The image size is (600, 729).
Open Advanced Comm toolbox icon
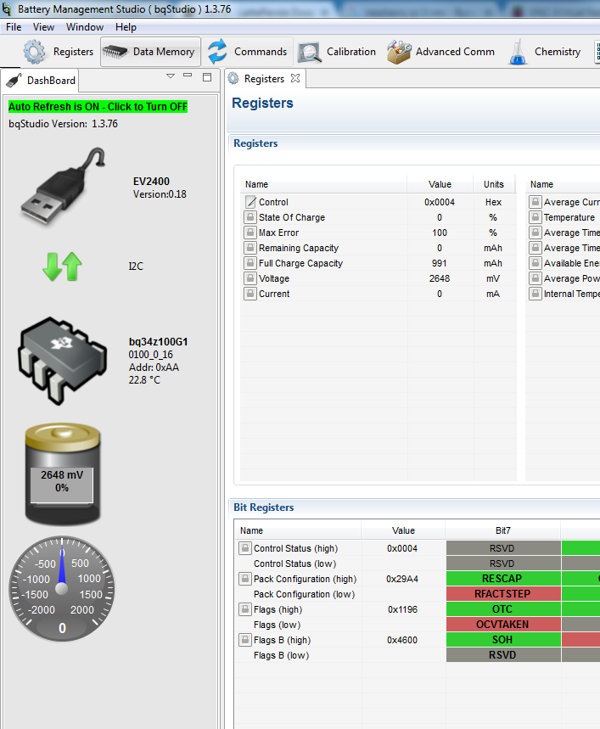click(399, 52)
